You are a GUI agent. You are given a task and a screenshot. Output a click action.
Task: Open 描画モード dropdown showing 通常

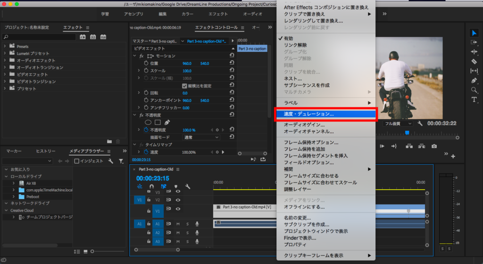click(201, 137)
